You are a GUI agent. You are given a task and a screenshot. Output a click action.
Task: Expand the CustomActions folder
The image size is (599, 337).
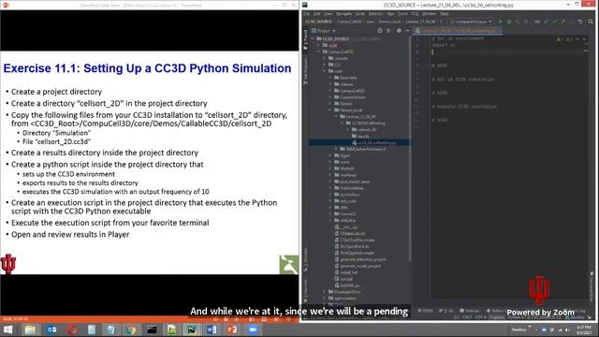pos(330,97)
